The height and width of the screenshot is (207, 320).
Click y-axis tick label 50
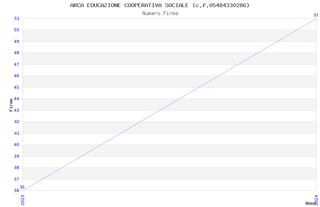17,30
